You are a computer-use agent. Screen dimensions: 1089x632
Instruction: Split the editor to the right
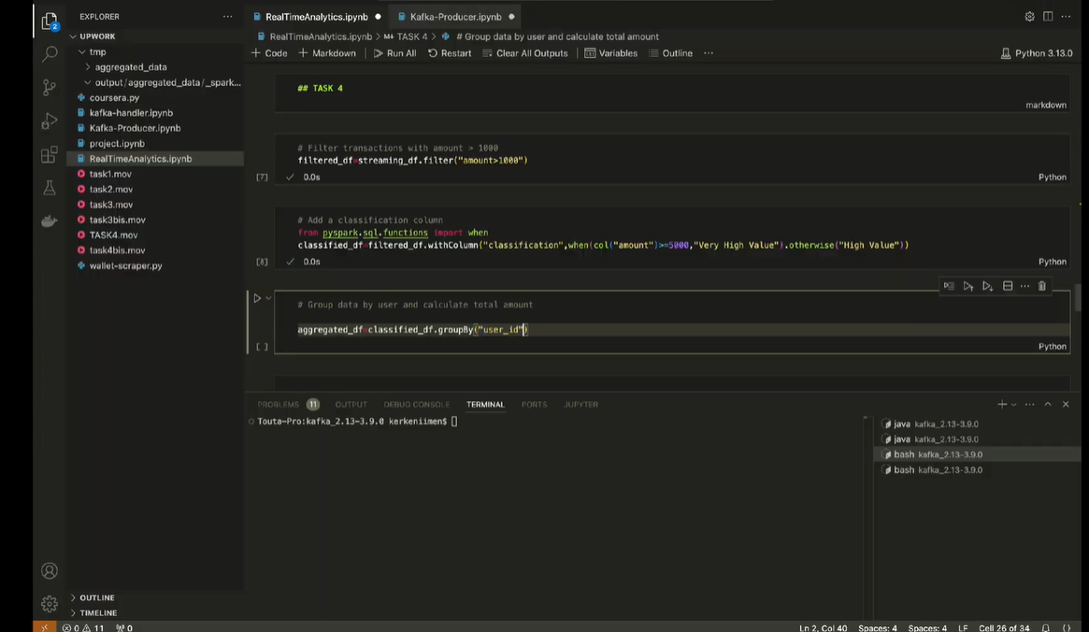1047,17
